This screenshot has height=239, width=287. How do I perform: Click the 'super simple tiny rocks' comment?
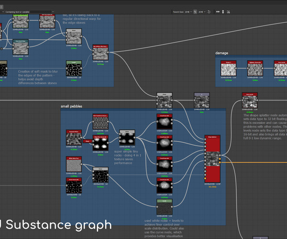pyautogui.click(x=128, y=157)
